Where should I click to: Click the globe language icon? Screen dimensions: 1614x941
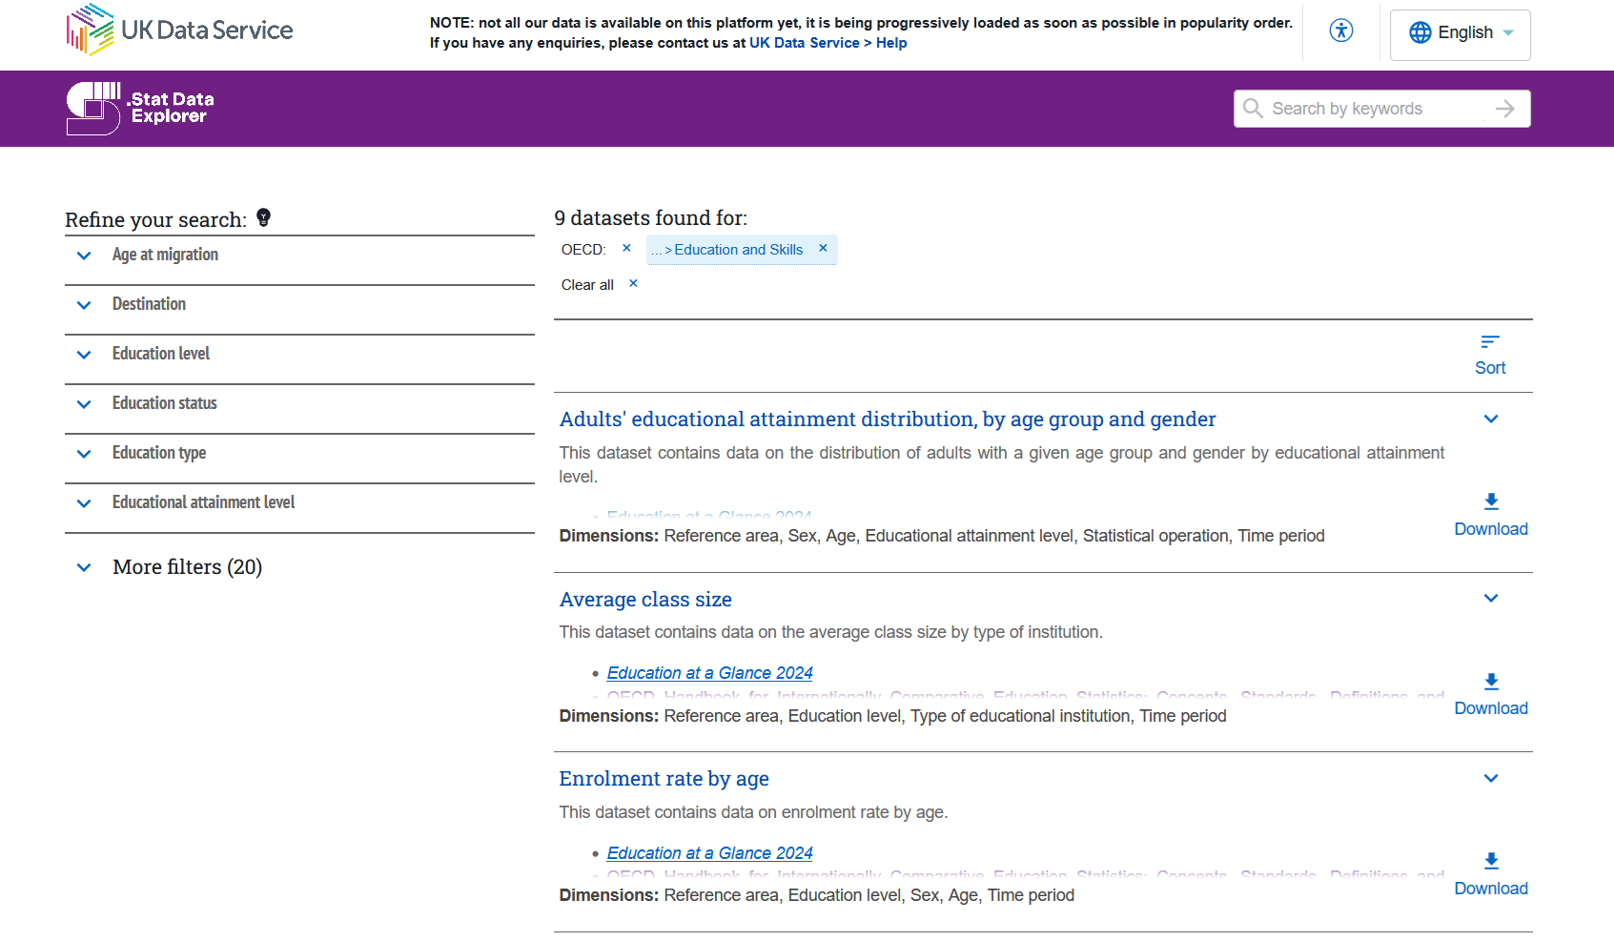[x=1420, y=32]
